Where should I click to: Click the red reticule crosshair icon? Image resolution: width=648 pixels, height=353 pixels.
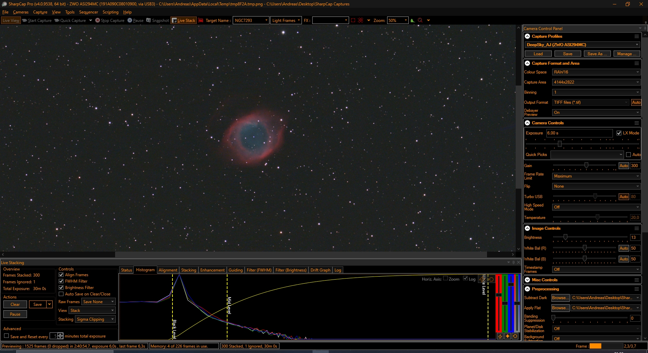(360, 20)
